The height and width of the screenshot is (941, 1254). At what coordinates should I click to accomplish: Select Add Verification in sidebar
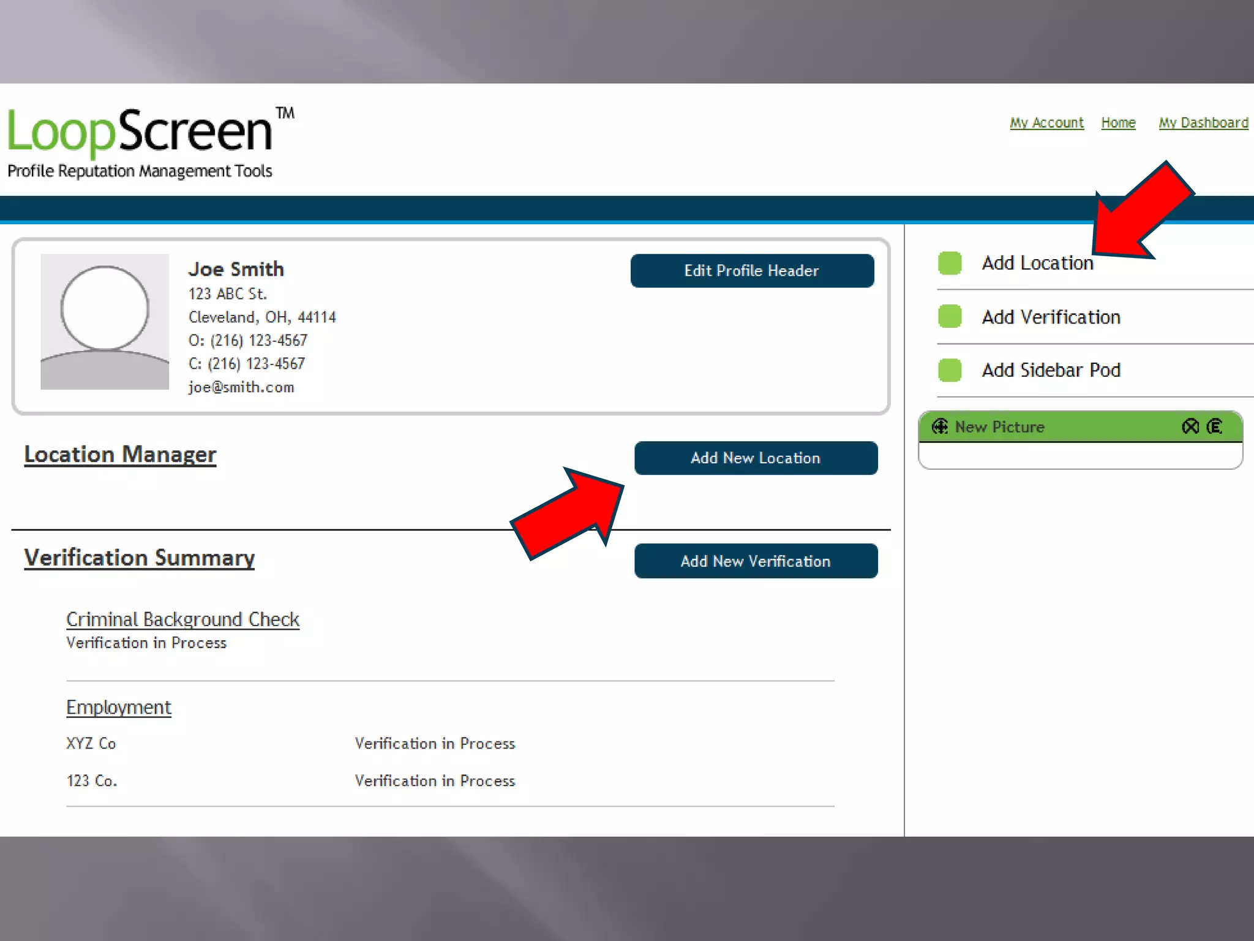[1051, 317]
